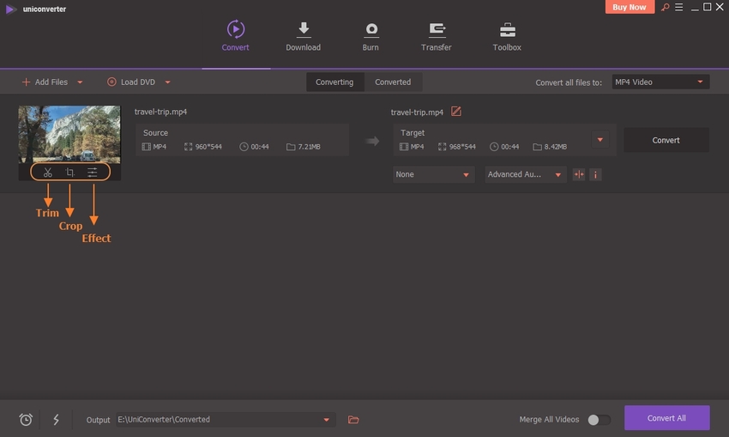Click the Buy Now button

(630, 7)
